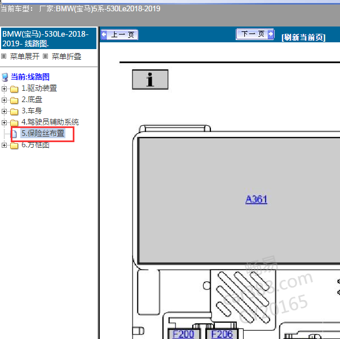Expand the 3.车身 tree node
The height and width of the screenshot is (339, 340).
(x=4, y=111)
